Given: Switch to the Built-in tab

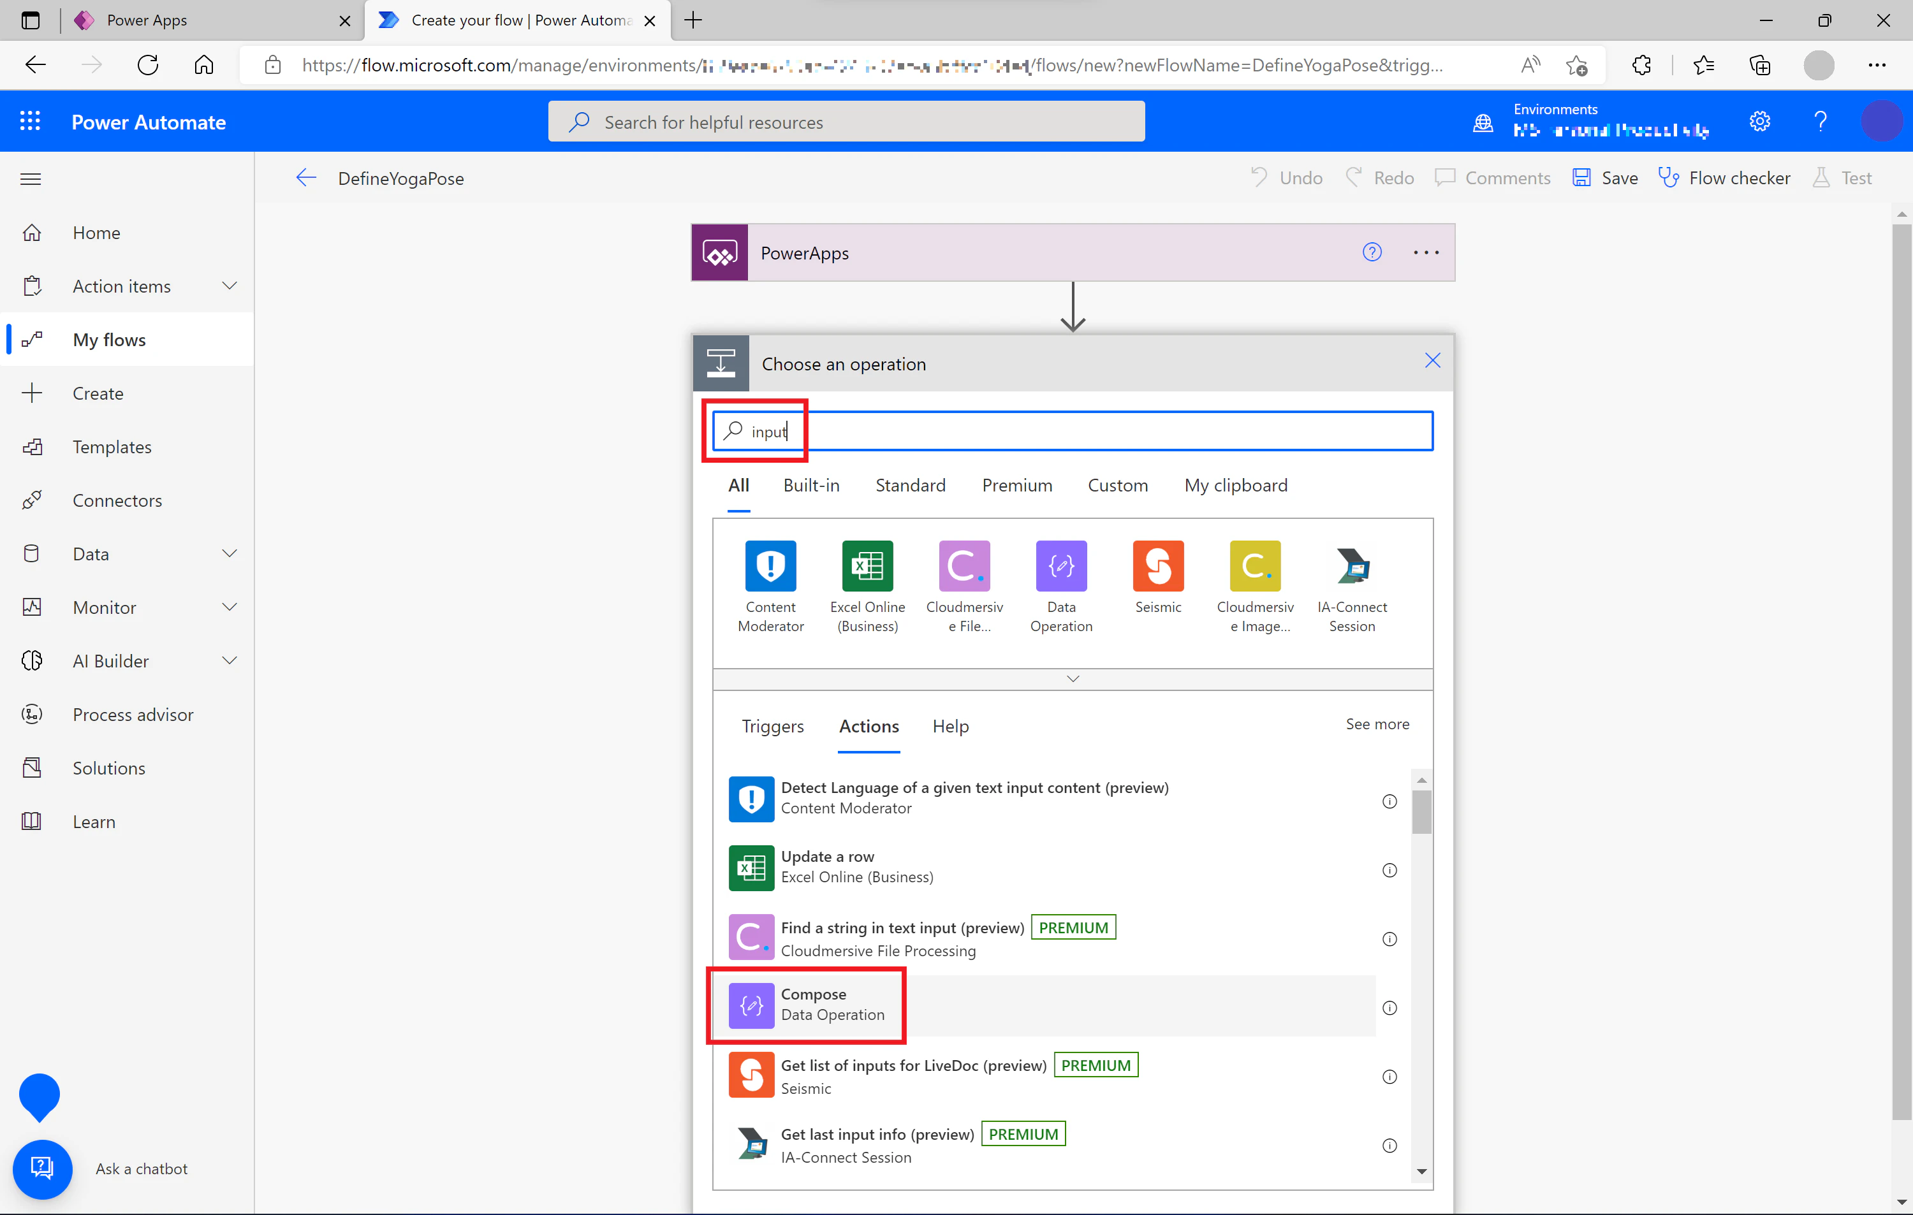Looking at the screenshot, I should [811, 485].
